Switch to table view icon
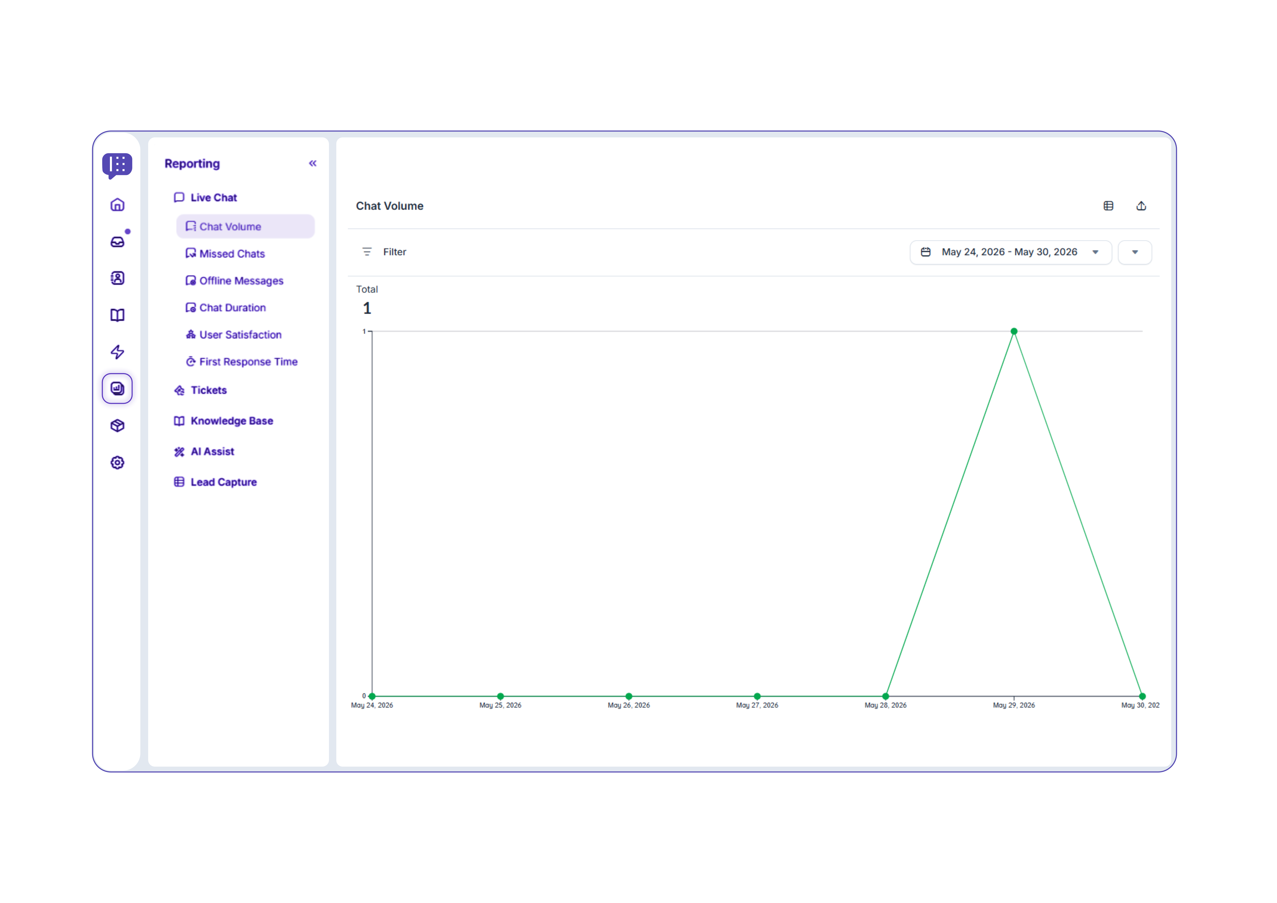 1108,206
